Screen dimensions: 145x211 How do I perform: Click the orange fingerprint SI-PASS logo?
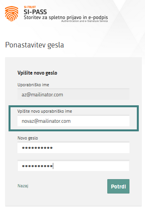pyautogui.click(x=12, y=14)
